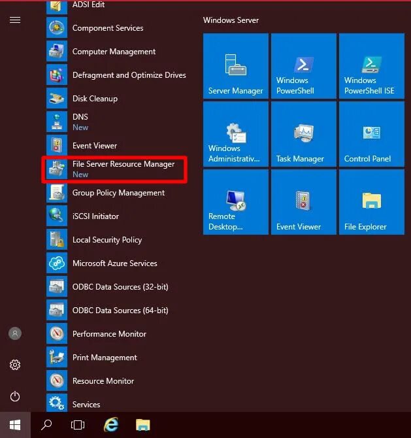411x438 pixels.
Task: Select the 'Microsoft Azure Services' label
Action: pyautogui.click(x=115, y=263)
